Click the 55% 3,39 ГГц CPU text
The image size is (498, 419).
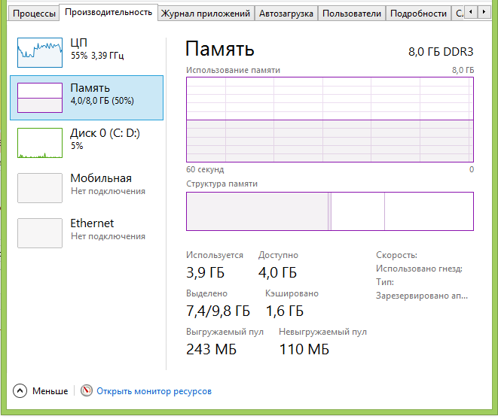point(97,56)
